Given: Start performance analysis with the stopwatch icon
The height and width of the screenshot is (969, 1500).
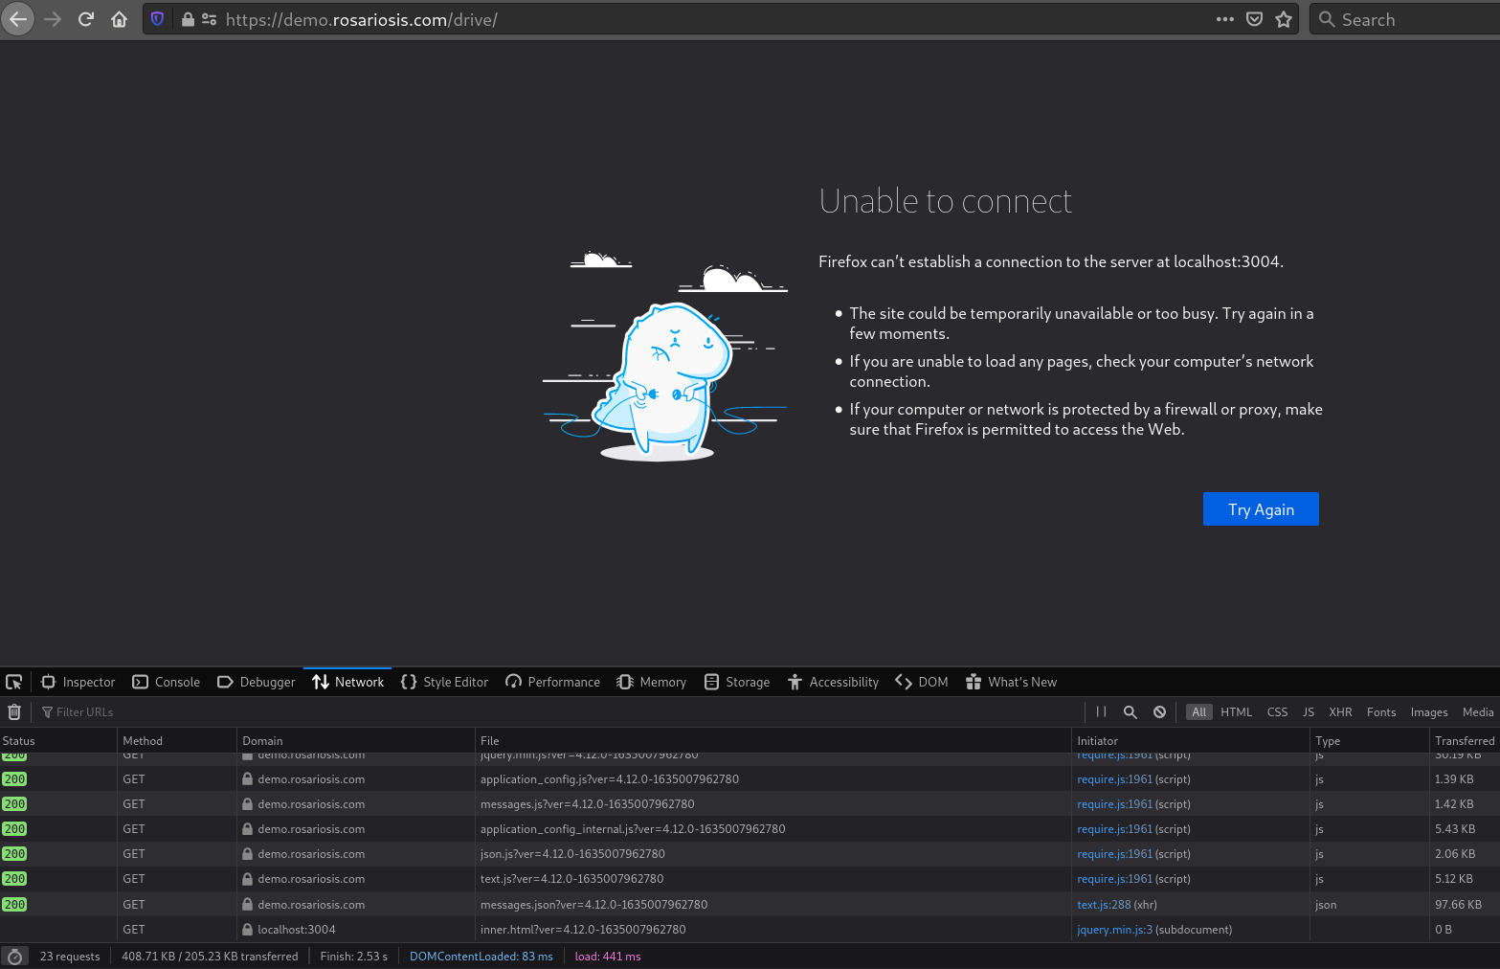Looking at the screenshot, I should coord(14,957).
